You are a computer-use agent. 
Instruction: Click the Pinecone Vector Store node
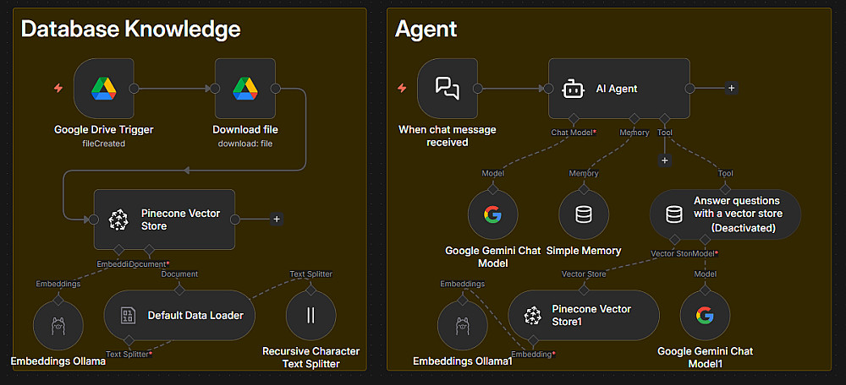(x=165, y=220)
